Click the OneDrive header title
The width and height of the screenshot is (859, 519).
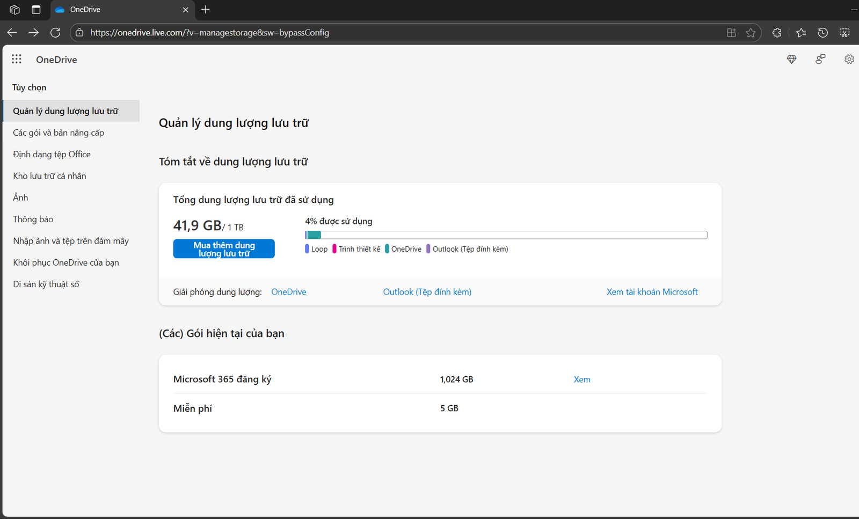click(x=56, y=60)
